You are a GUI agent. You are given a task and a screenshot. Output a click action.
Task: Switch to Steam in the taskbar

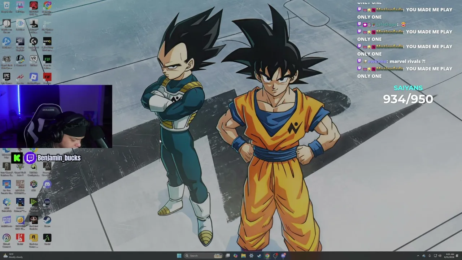259,256
